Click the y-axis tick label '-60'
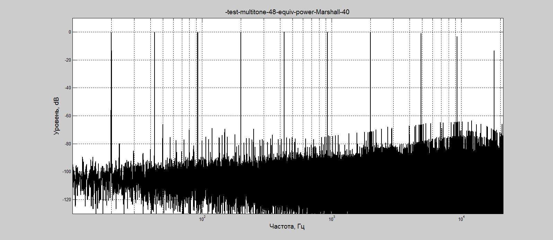Viewport: 553px width, 240px height. [68, 116]
